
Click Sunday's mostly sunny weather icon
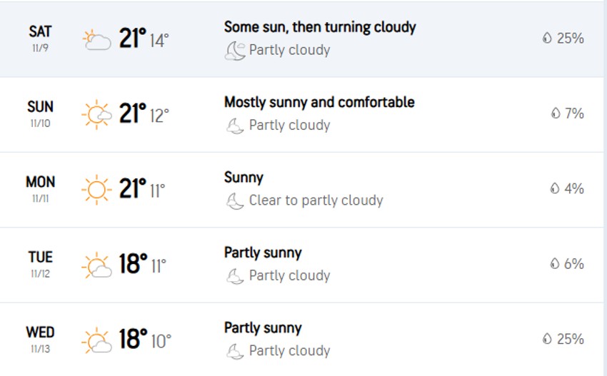(96, 114)
